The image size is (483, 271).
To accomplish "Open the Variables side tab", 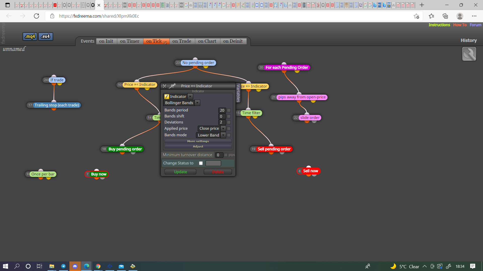I will coord(238,93).
